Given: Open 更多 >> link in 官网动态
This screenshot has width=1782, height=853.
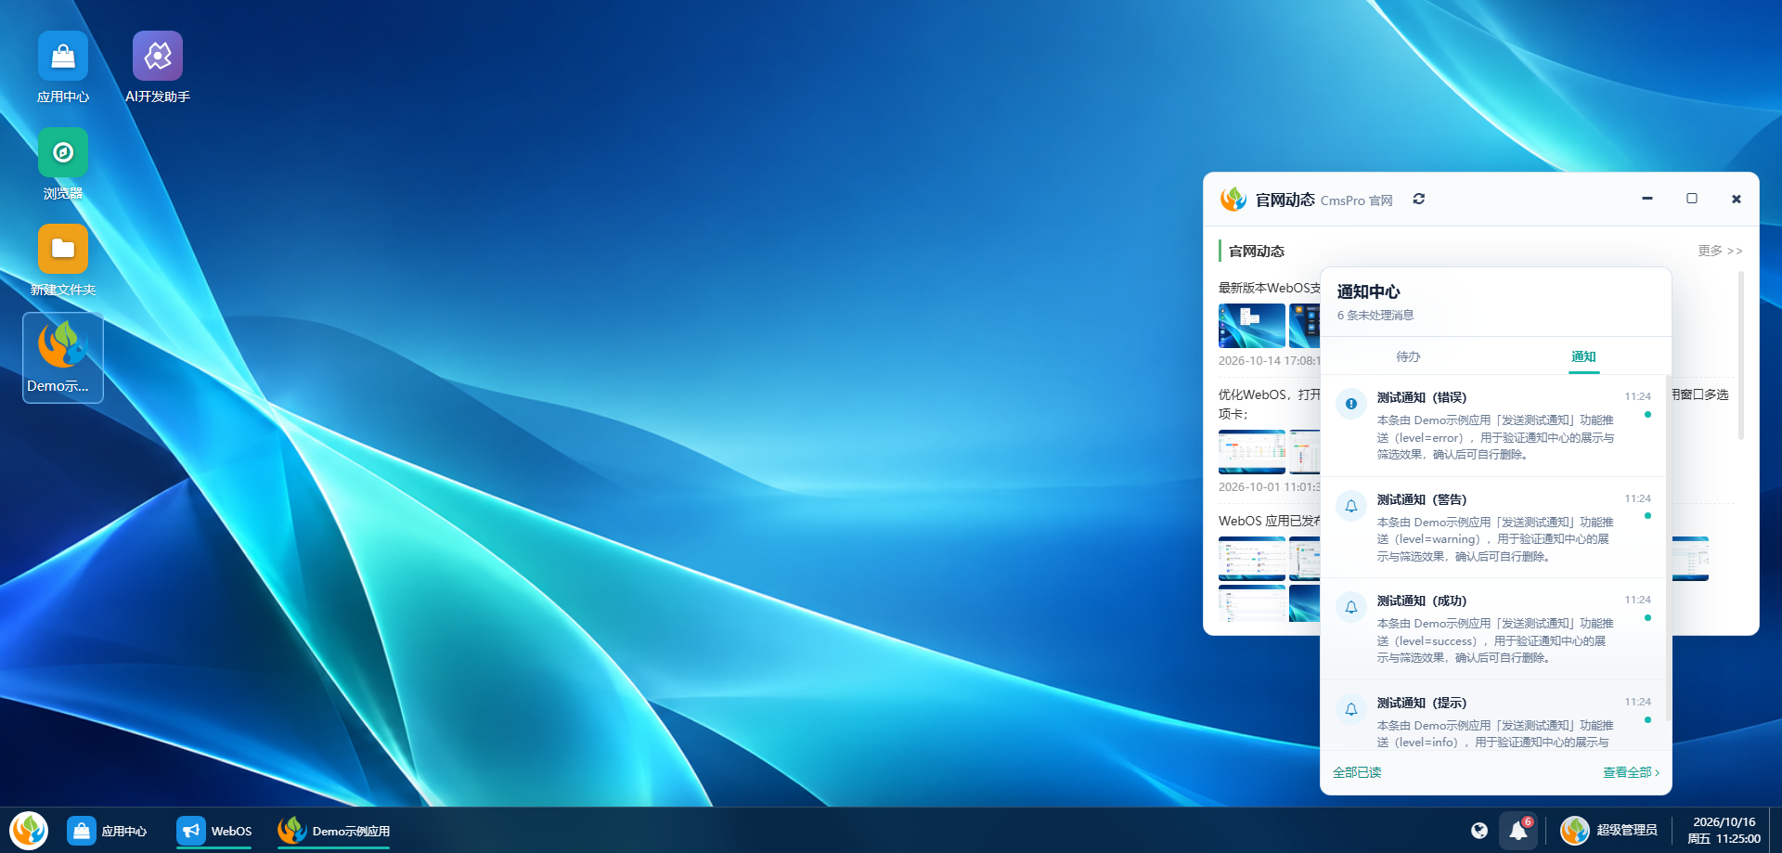Looking at the screenshot, I should coord(1720,251).
